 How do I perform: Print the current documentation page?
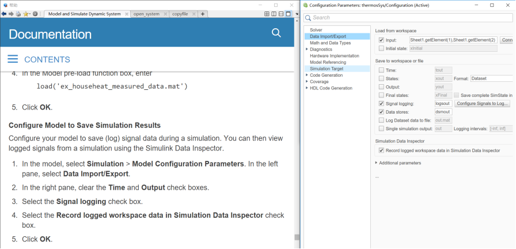(x=18, y=13)
